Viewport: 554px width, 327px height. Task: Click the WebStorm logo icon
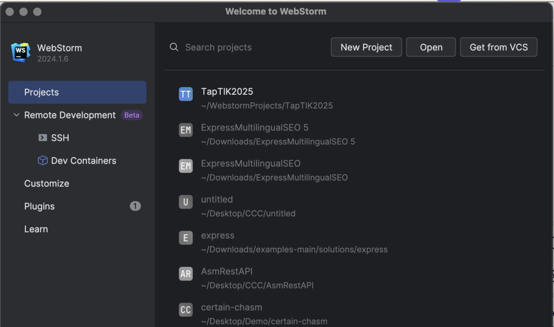coord(21,53)
